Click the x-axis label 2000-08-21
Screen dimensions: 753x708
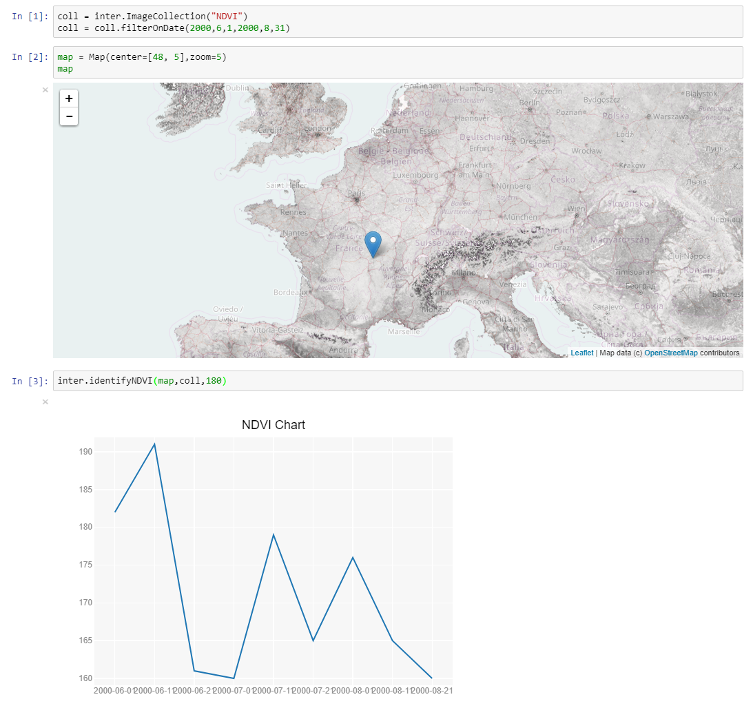click(432, 691)
